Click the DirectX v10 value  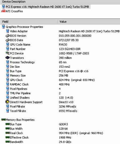click(x=66, y=102)
